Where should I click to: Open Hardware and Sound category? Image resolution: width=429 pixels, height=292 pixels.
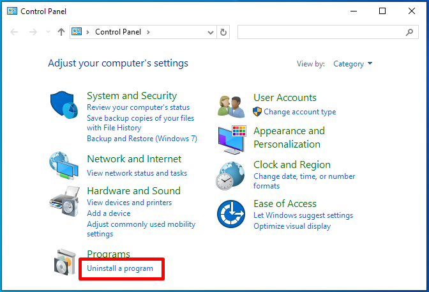pos(134,190)
